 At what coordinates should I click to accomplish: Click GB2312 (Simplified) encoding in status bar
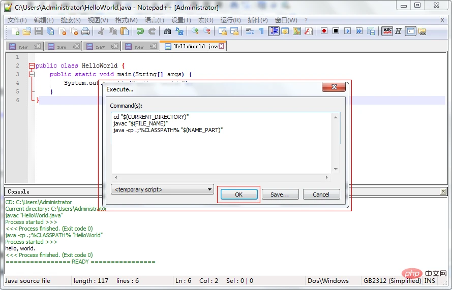[x=393, y=280]
